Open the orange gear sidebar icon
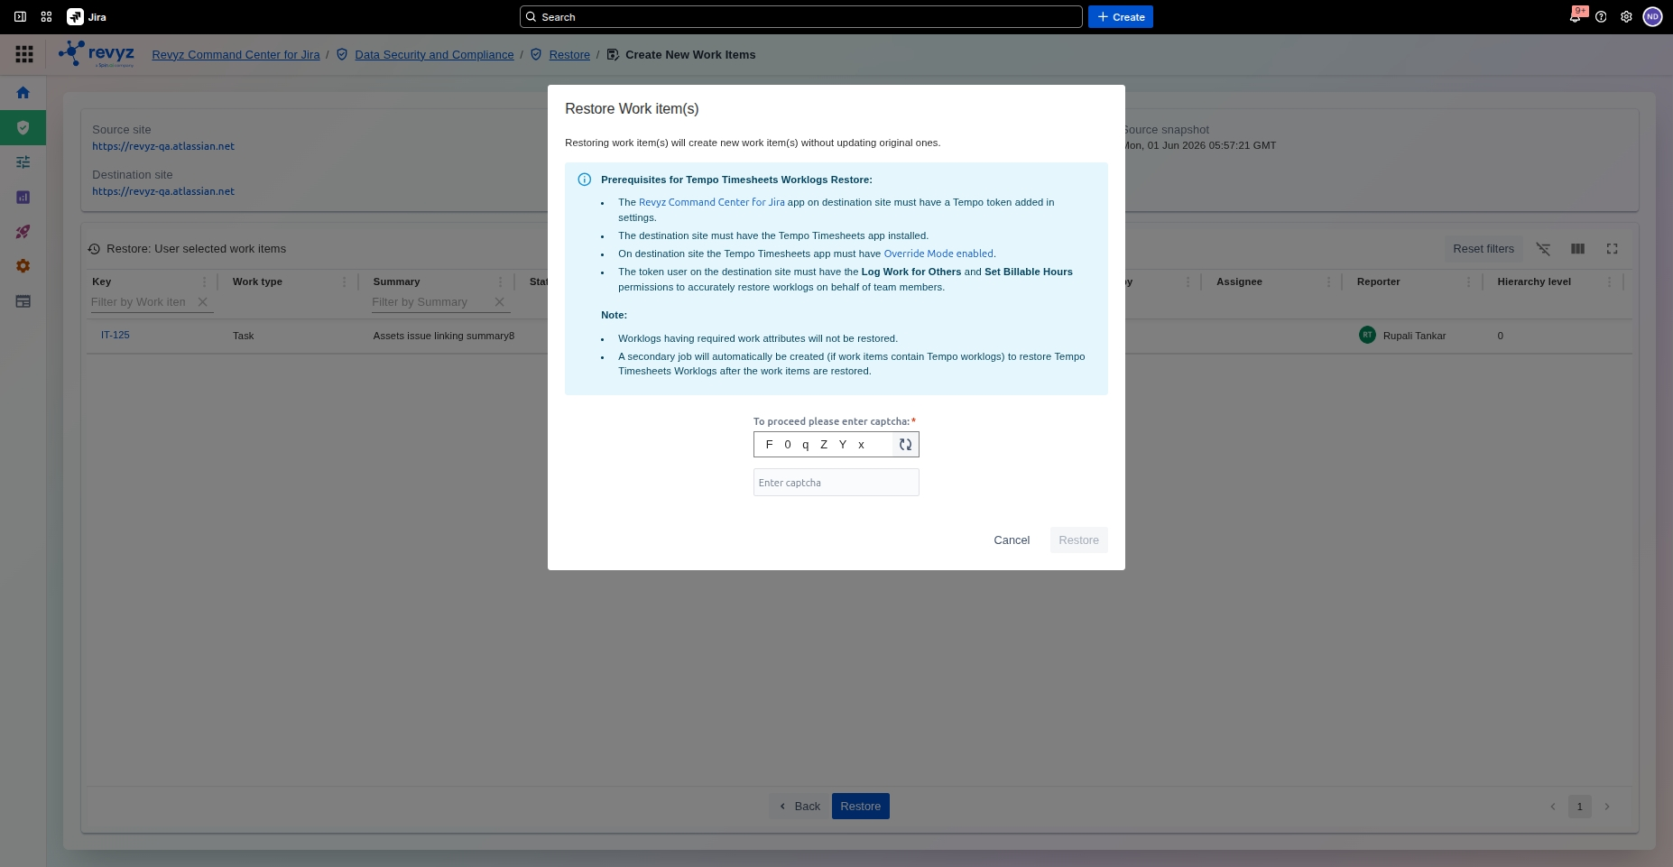 tap(23, 266)
